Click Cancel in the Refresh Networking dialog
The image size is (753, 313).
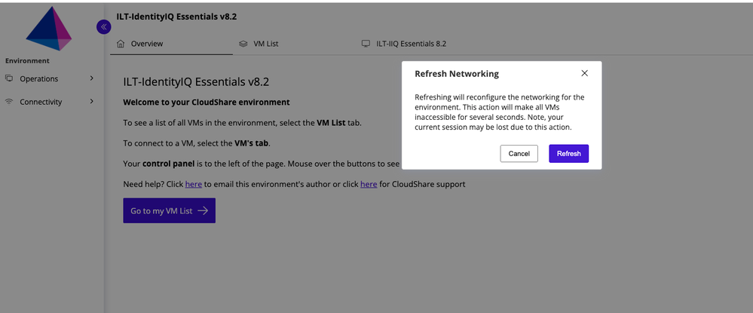tap(519, 153)
